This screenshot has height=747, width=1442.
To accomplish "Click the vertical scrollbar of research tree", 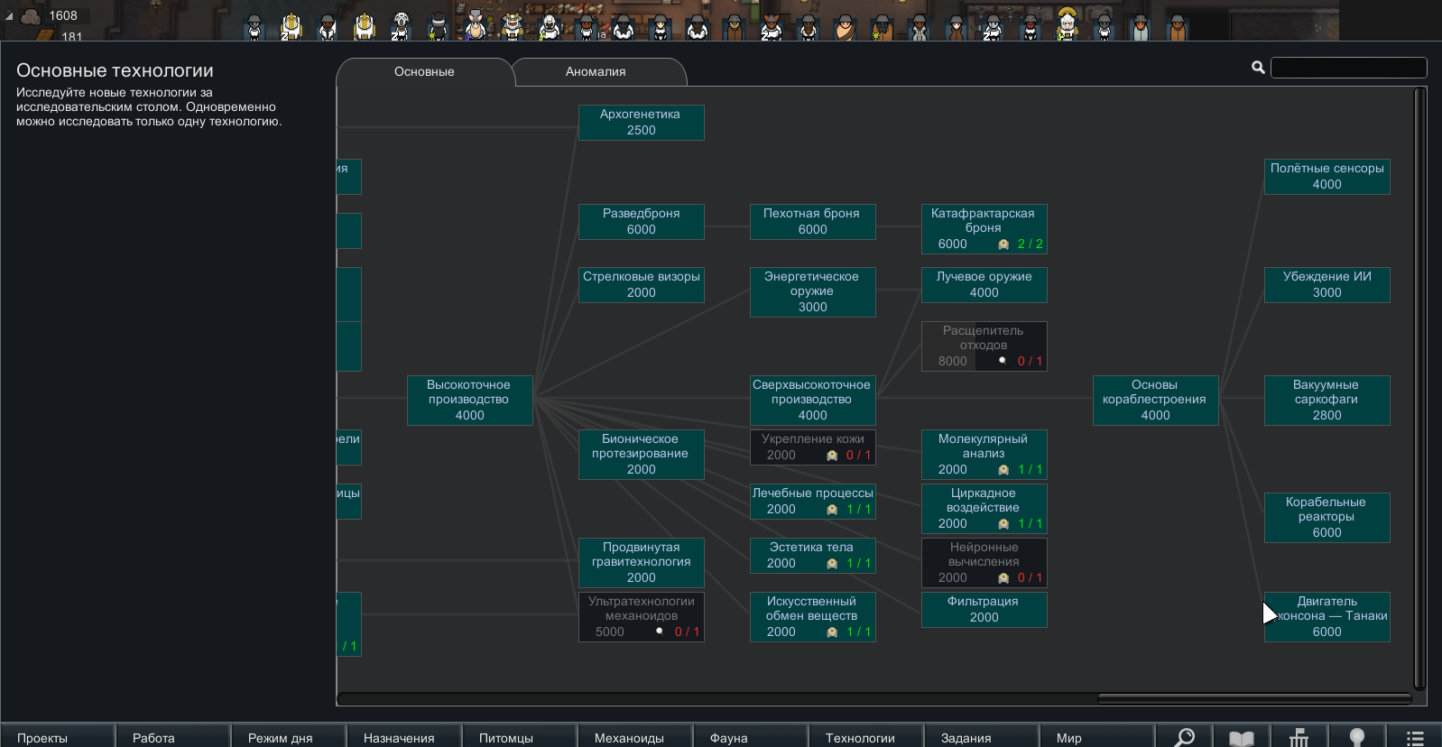I will click(1419, 388).
